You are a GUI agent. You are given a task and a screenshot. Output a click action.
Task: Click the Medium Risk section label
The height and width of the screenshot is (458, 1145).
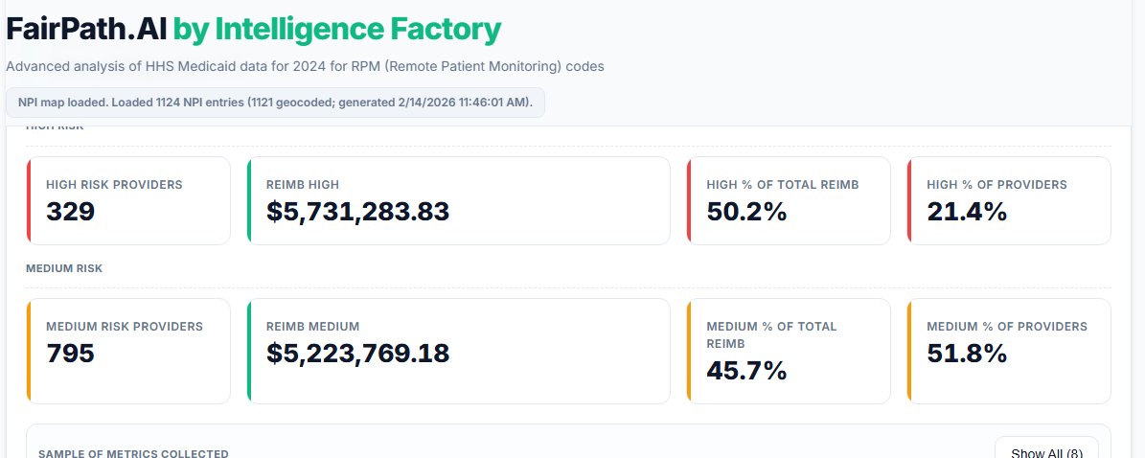[x=64, y=268]
